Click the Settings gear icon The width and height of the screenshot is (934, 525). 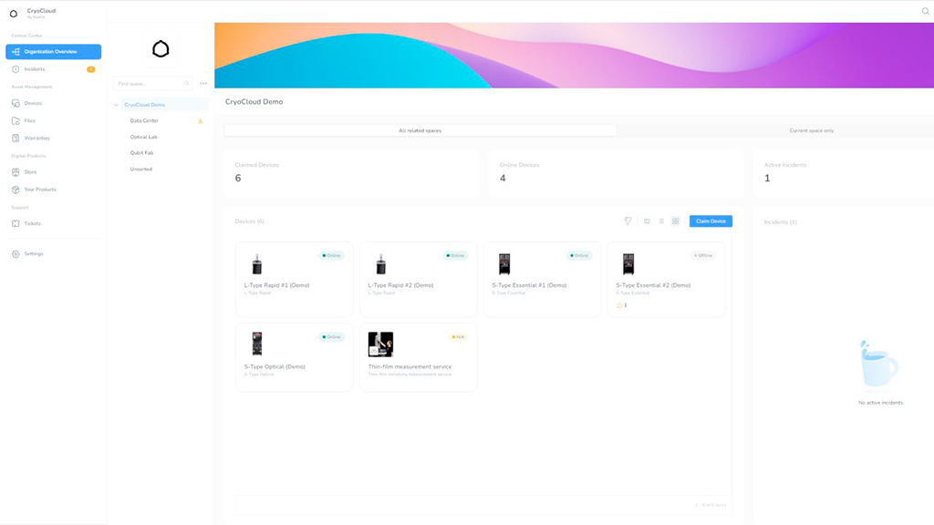(x=16, y=254)
